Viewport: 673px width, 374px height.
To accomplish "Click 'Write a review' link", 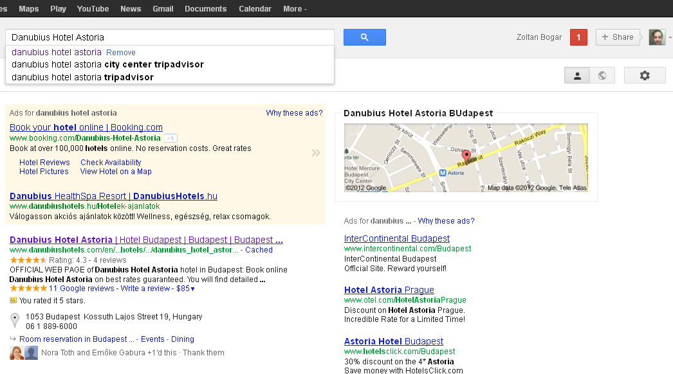I will pos(145,289).
